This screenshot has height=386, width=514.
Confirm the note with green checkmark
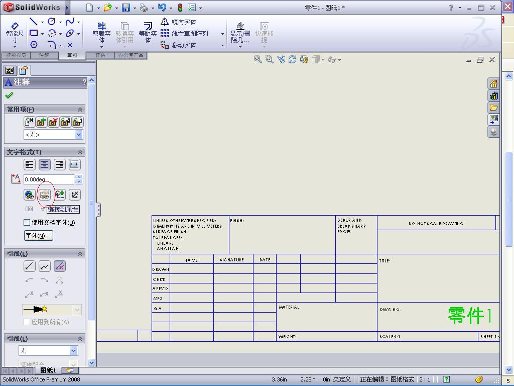pos(9,95)
